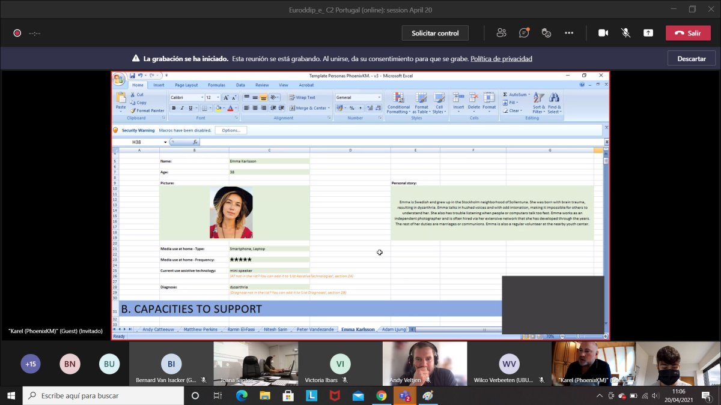The height and width of the screenshot is (405, 721).
Task: Open Google Chrome from the taskbar
Action: [x=381, y=396]
